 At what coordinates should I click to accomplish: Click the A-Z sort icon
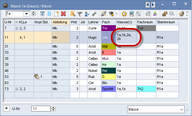pos(87,14)
